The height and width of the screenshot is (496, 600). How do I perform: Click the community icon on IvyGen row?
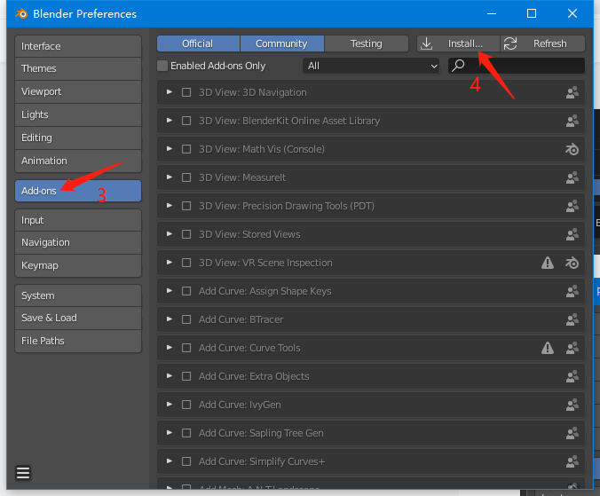[572, 405]
